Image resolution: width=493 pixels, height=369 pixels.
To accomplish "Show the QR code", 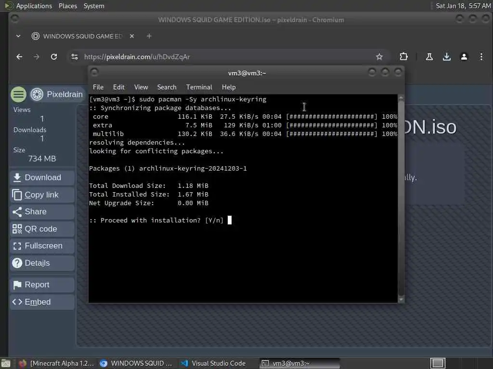I will tap(42, 229).
